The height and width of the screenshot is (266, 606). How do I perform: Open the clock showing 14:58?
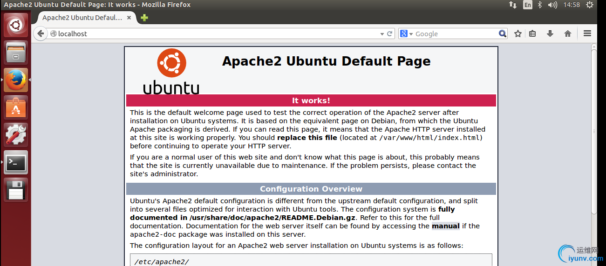tap(572, 5)
